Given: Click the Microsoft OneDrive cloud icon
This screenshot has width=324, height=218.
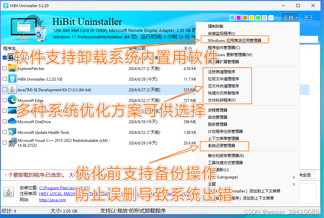Looking at the screenshot, I should [12, 121].
